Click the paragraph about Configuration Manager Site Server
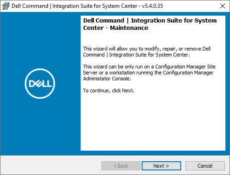Viewport: 230px width, 175px height. pos(149,73)
